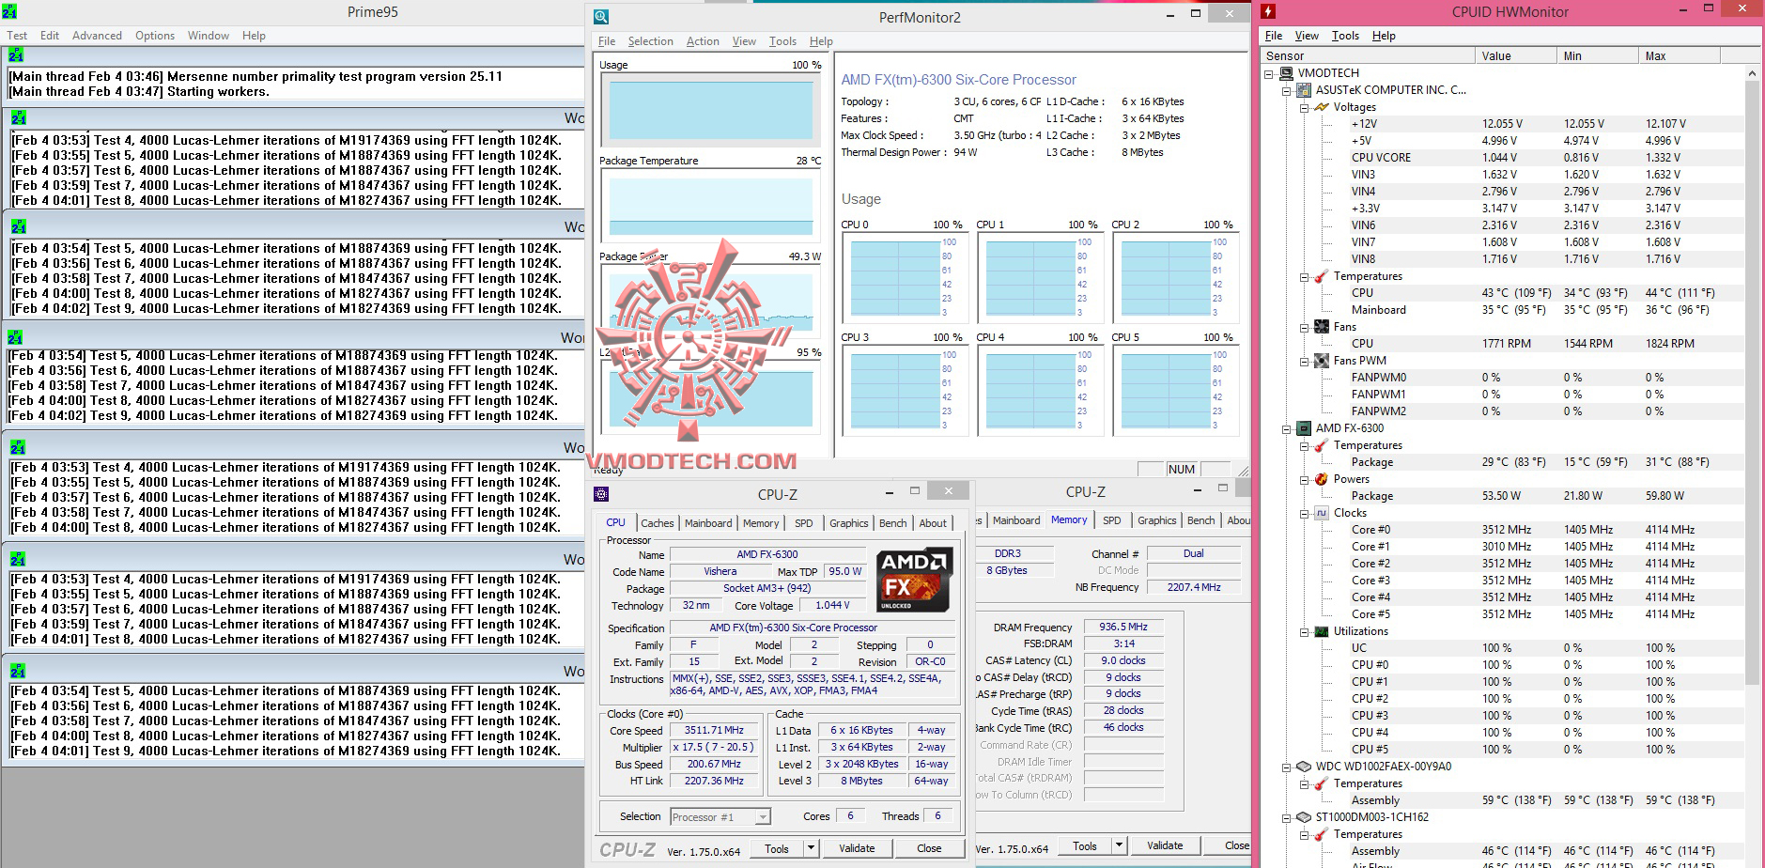This screenshot has height=868, width=1765.
Task: Click the Tools button in right CPU-Z window
Action: 1085,845
